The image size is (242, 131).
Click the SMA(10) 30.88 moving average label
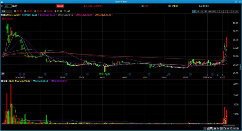pyautogui.click(x=30, y=15)
